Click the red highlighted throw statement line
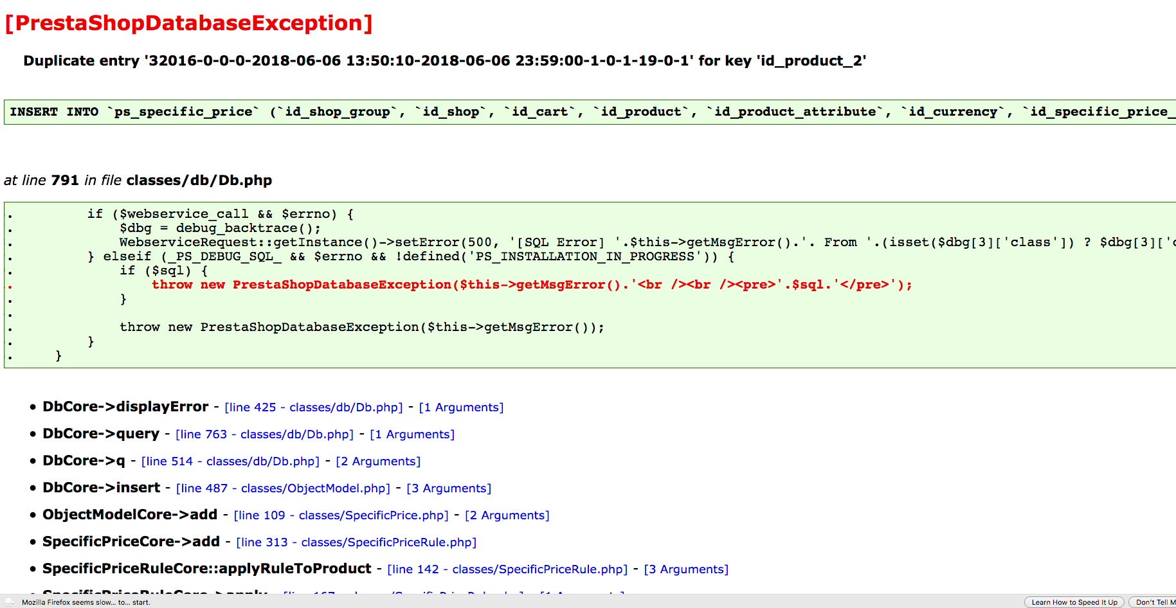1176x608 pixels. [532, 285]
